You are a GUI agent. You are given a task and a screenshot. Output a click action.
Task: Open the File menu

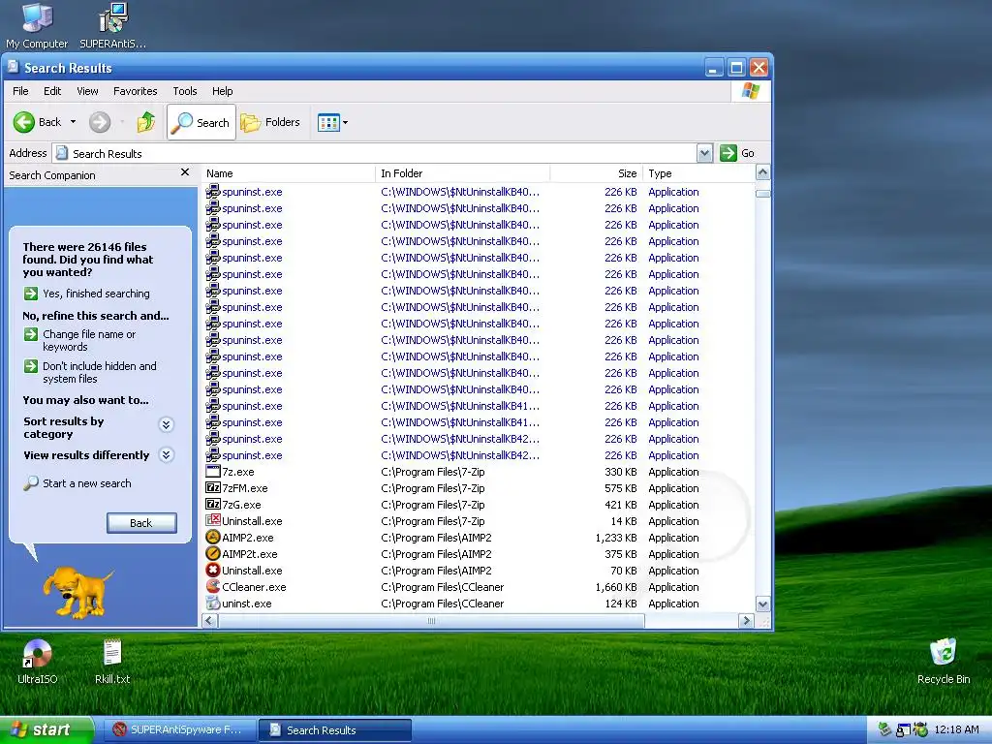(20, 91)
